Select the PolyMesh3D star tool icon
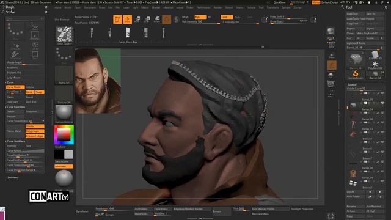This screenshot has height=220, width=391. pyautogui.click(x=375, y=65)
